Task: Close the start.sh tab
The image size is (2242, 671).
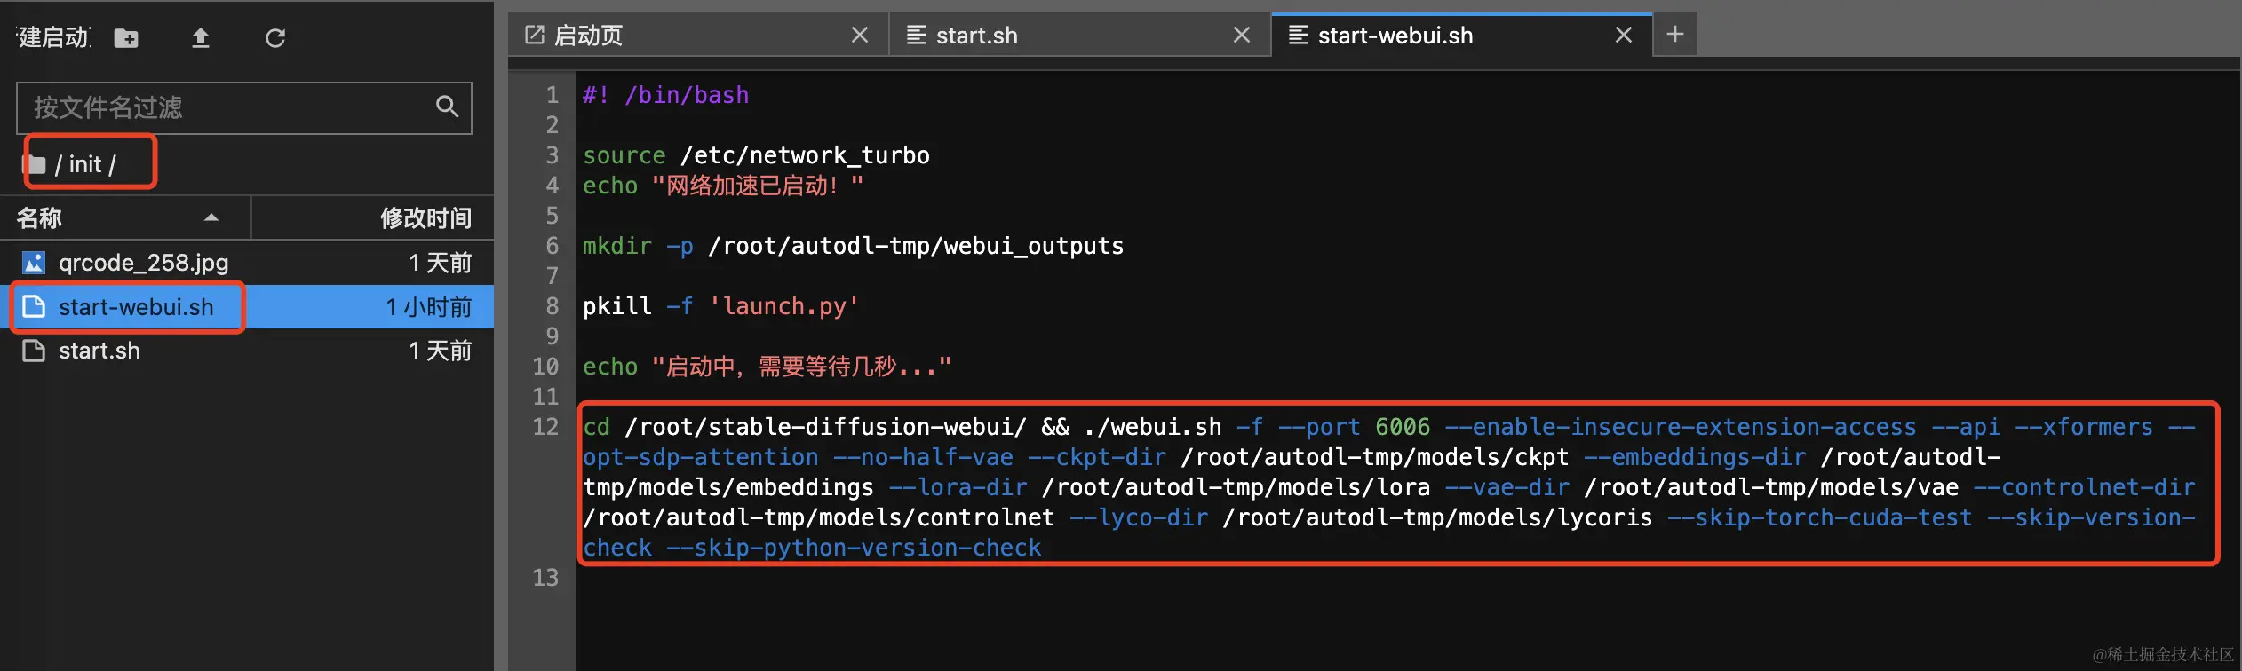Action: coord(1242,35)
